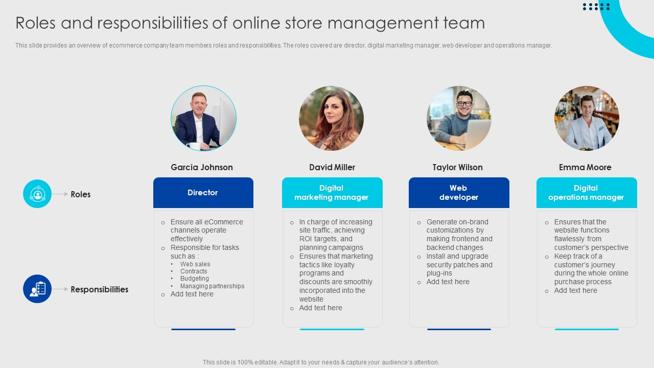Click 'Ensures that marketing tactics' bullet
The width and height of the screenshot is (654, 368).
[336, 278]
